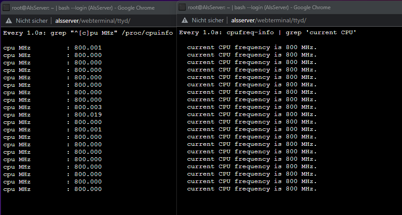Click the 'Nicht sicher' warning triangle in left window

point(9,21)
